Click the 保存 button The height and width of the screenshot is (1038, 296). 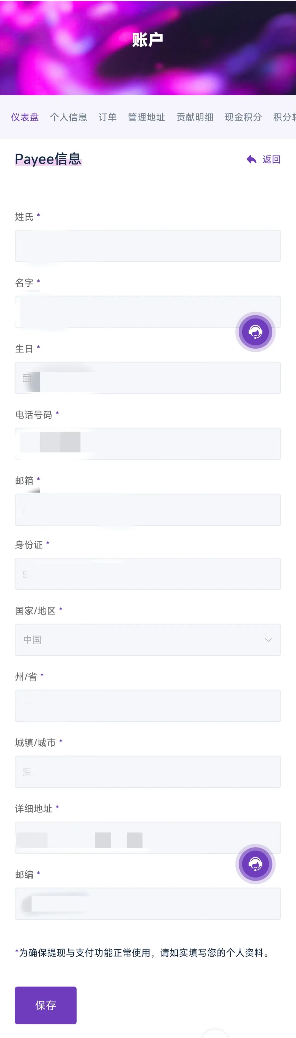[45, 1005]
